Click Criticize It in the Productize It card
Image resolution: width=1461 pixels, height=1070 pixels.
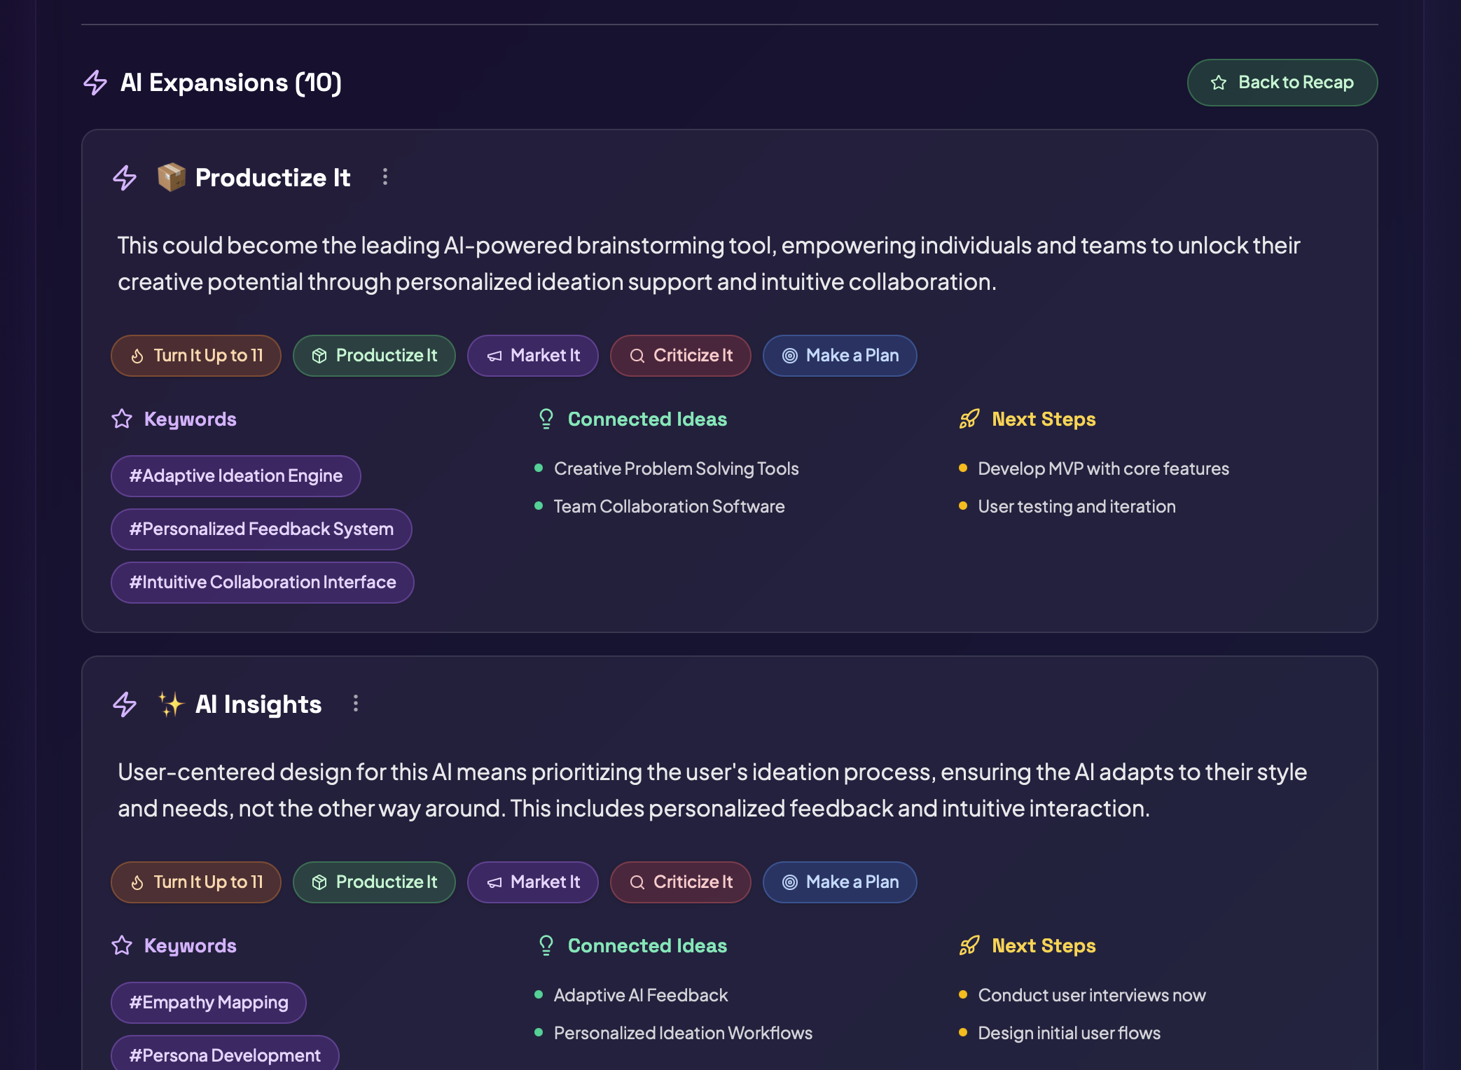(x=681, y=356)
